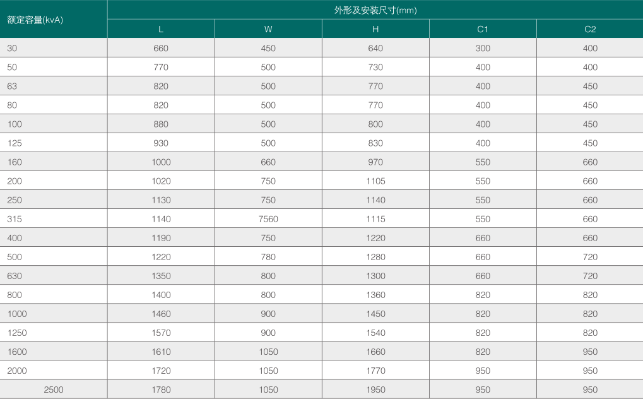Viewport: 643px width, 399px height.
Task: Click the 950 C1 value for 2000
Action: [483, 371]
